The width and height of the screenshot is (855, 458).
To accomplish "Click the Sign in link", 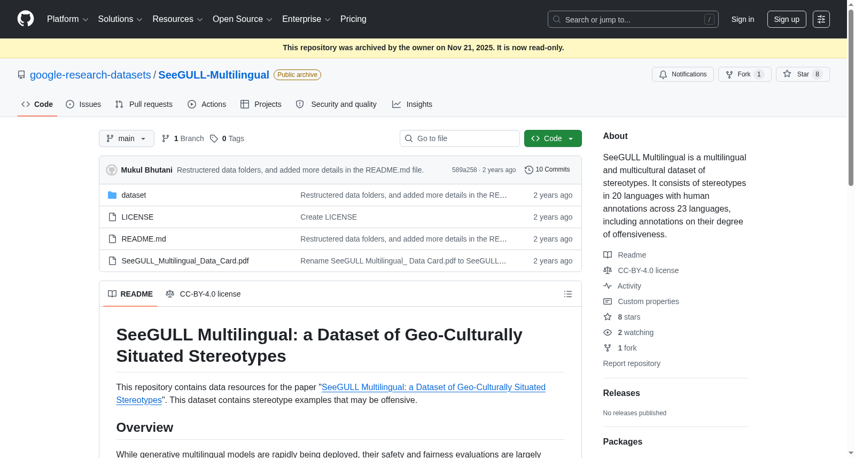I will coord(743,19).
